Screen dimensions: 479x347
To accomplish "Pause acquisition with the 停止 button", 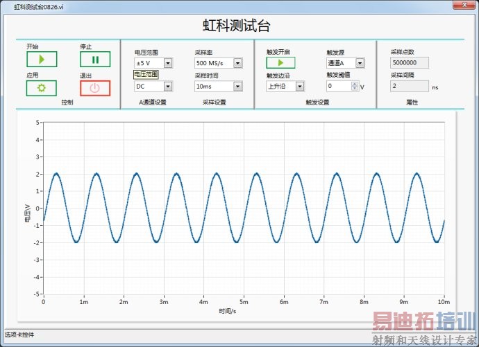I will (x=95, y=59).
